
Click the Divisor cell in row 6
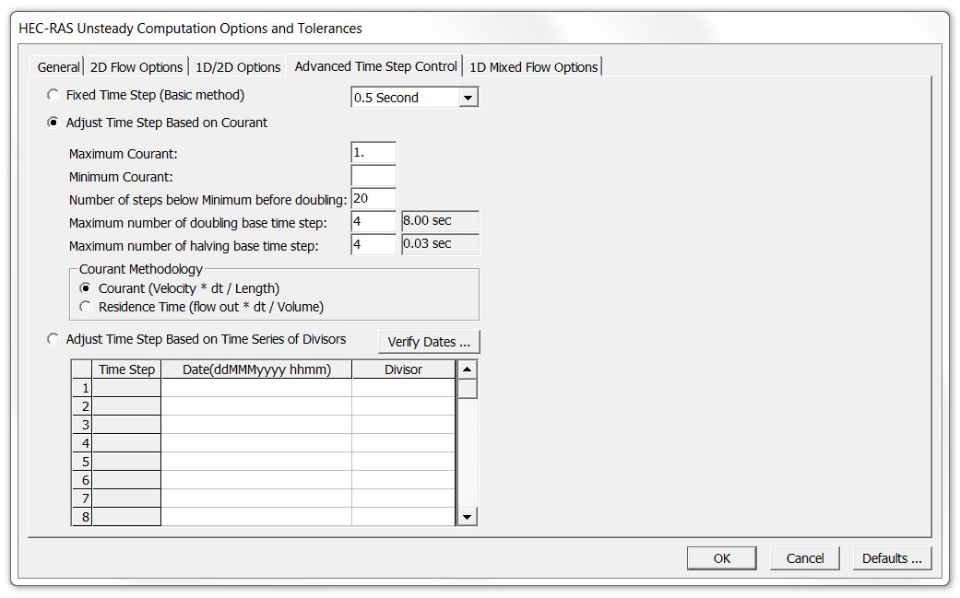click(404, 479)
